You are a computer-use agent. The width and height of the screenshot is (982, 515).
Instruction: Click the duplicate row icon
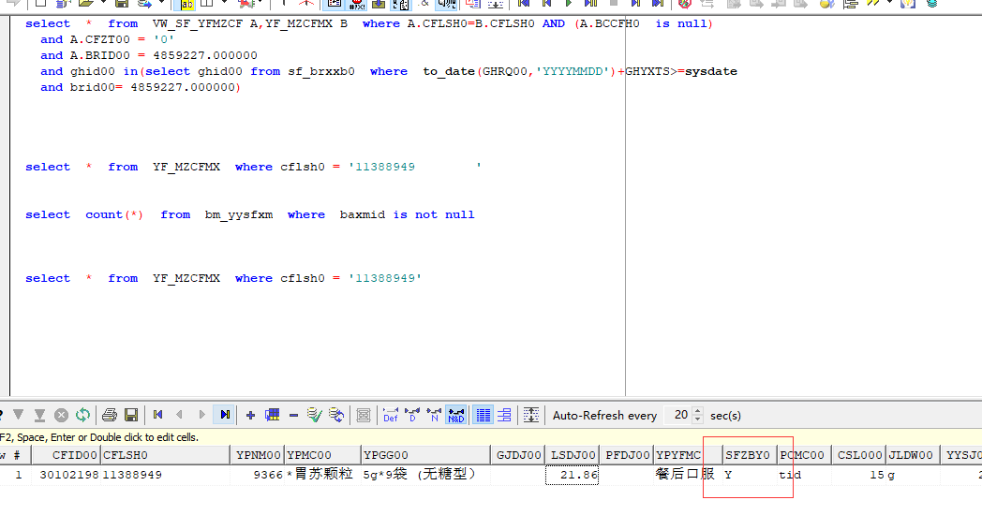tap(272, 415)
